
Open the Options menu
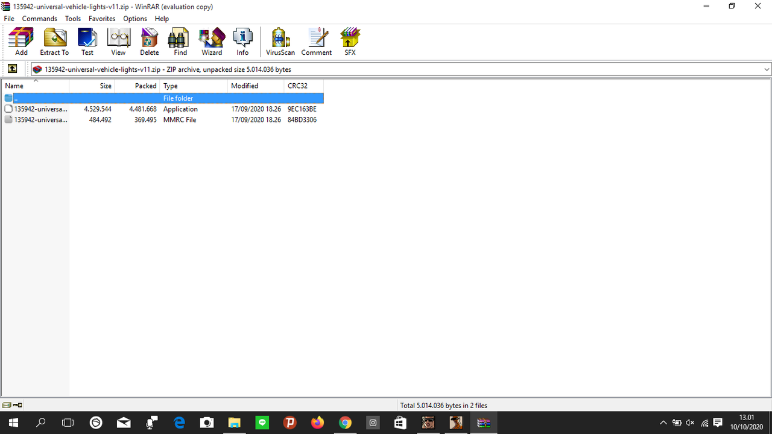[x=135, y=19]
